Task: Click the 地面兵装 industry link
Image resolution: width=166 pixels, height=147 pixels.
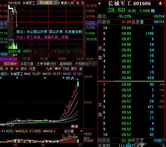Action: pyautogui.click(x=51, y=37)
